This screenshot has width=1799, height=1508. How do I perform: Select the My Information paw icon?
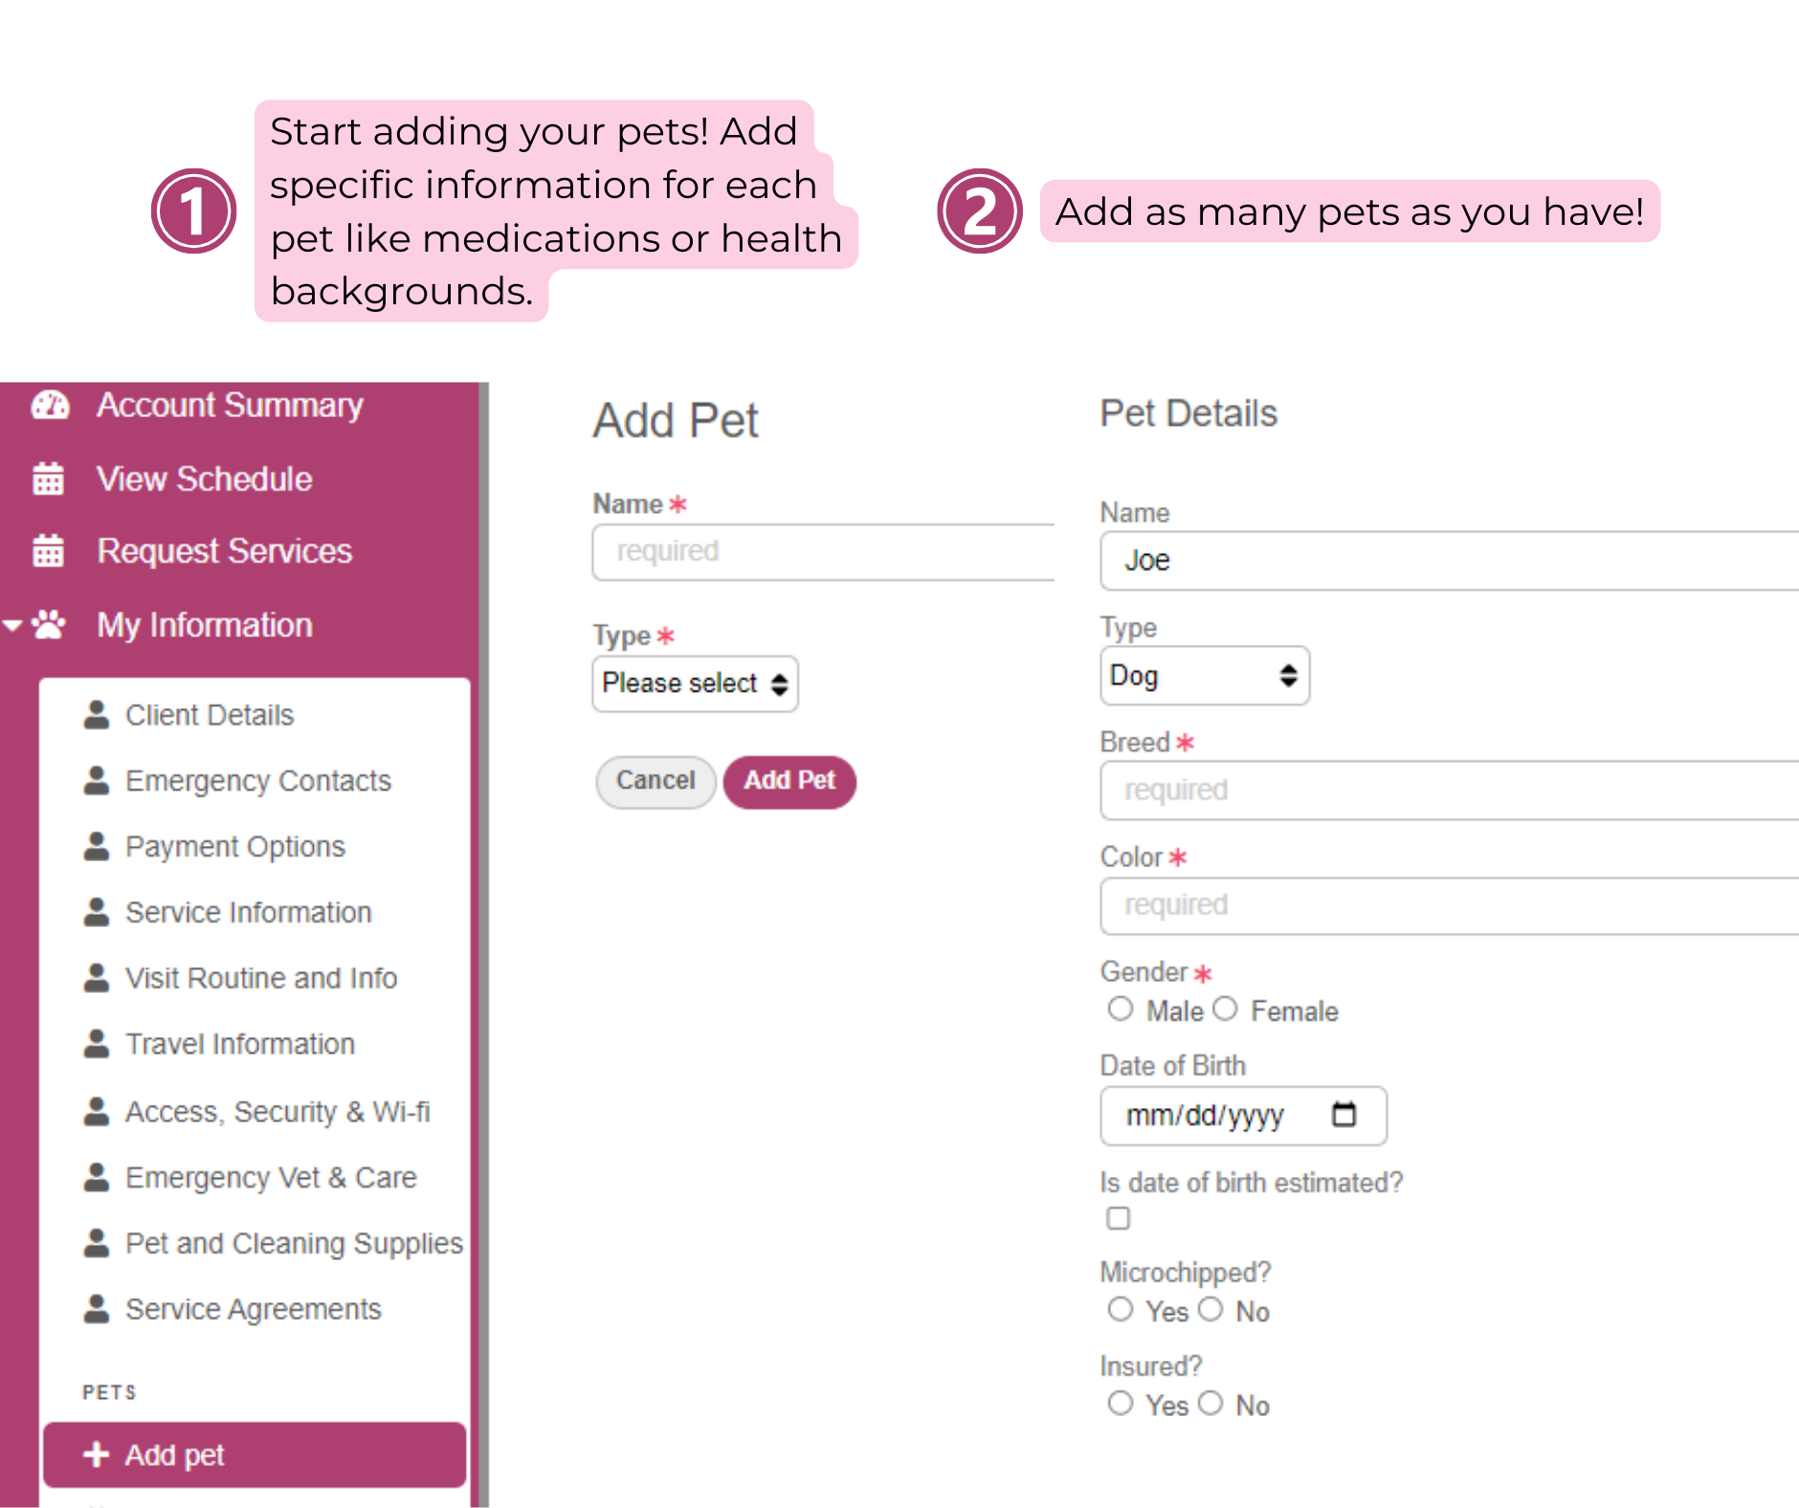click(50, 625)
